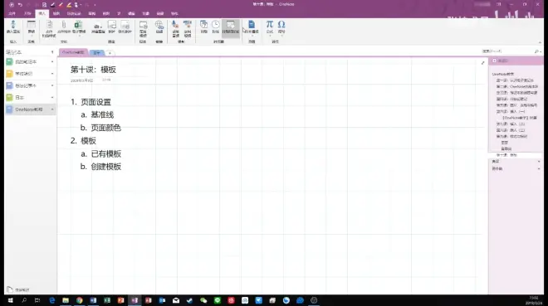Click the paperclip File Attachment icon
The width and height of the screenshot is (548, 306).
click(x=64, y=27)
